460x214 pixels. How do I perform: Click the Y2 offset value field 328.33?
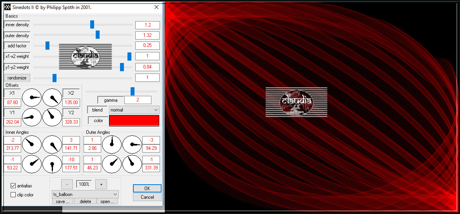[x=71, y=122]
